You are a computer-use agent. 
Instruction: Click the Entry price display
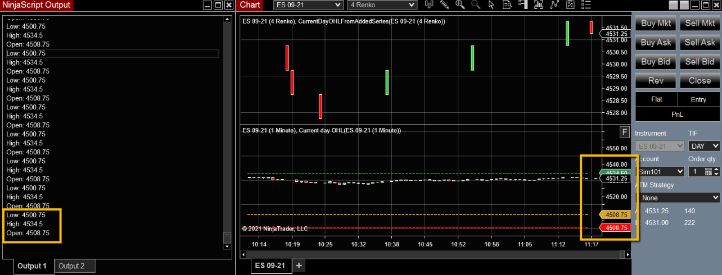point(699,99)
